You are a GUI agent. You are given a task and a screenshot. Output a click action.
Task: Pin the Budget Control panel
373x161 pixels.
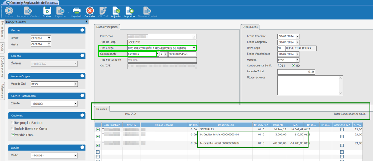coord(86,22)
